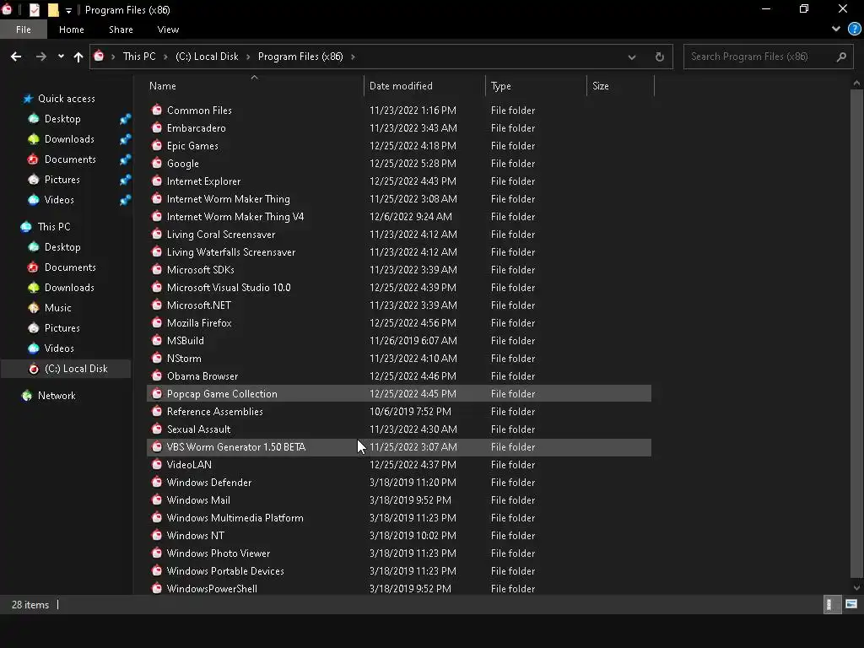This screenshot has width=864, height=648.
Task: Switch to the Large icons view layout
Action: pyautogui.click(x=851, y=604)
